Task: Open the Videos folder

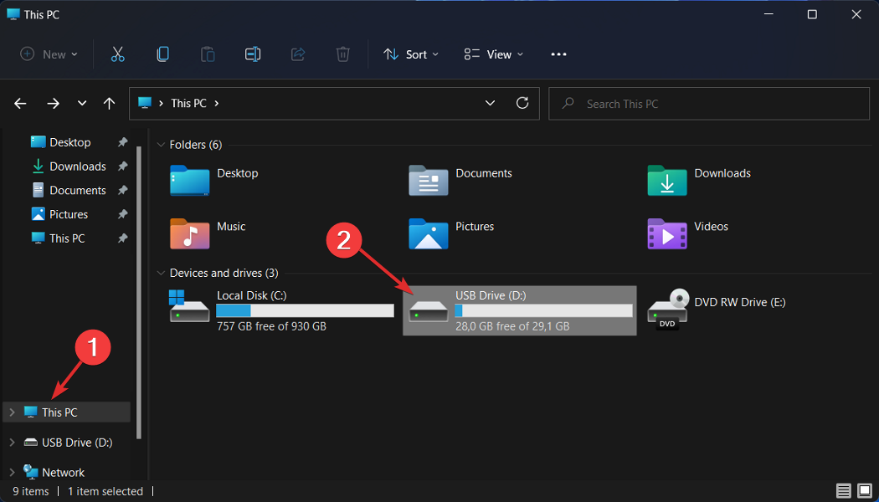Action: 667,233
